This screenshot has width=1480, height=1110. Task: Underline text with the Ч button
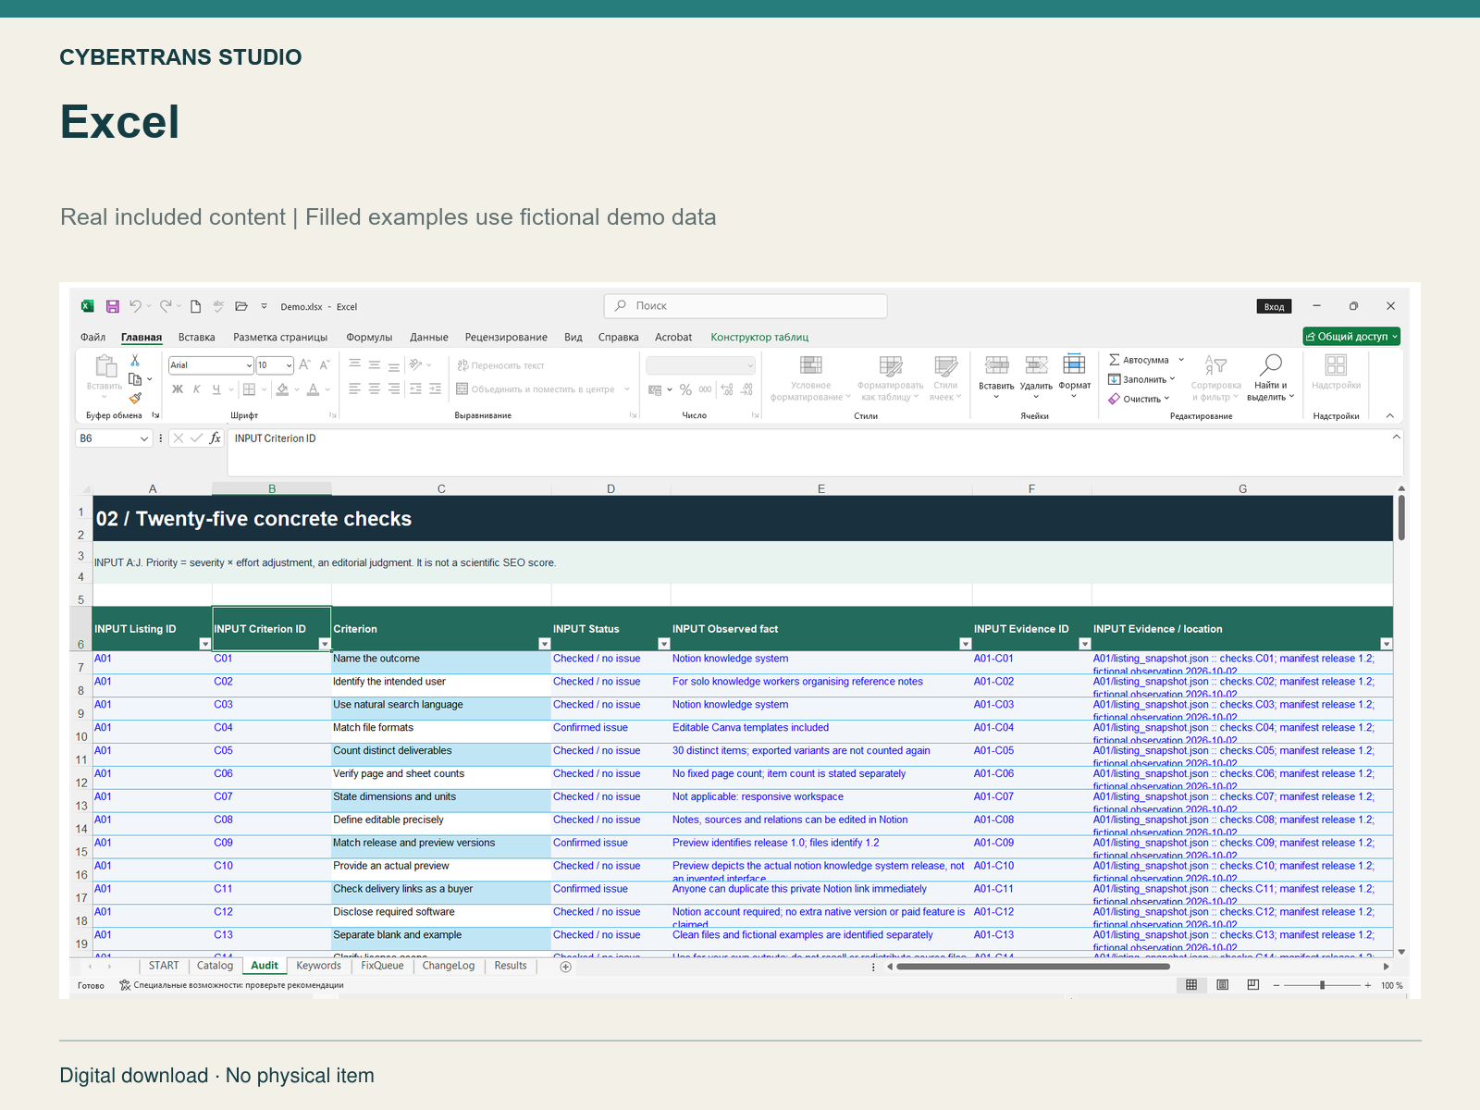click(216, 389)
